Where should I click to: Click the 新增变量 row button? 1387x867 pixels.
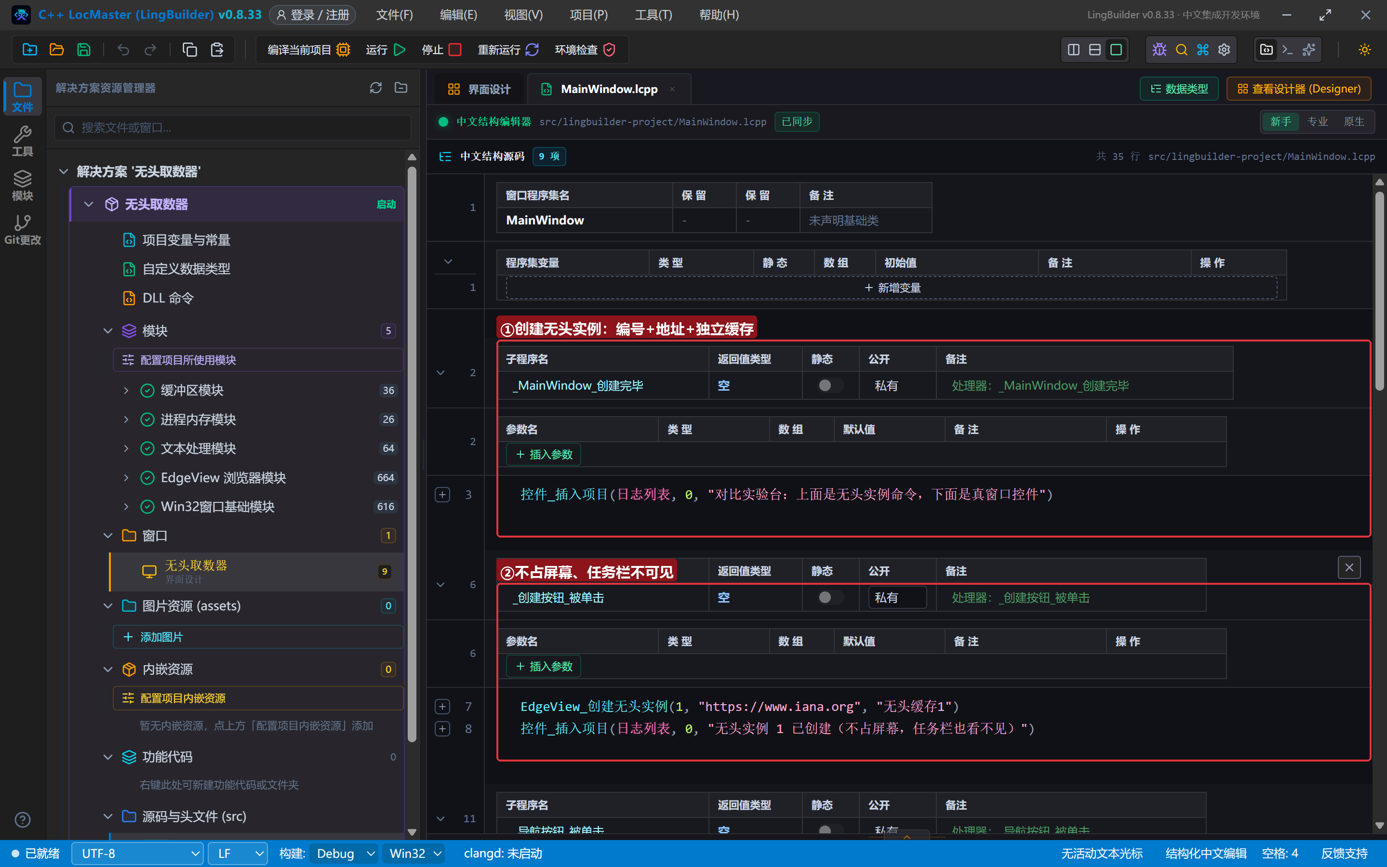[x=892, y=288]
